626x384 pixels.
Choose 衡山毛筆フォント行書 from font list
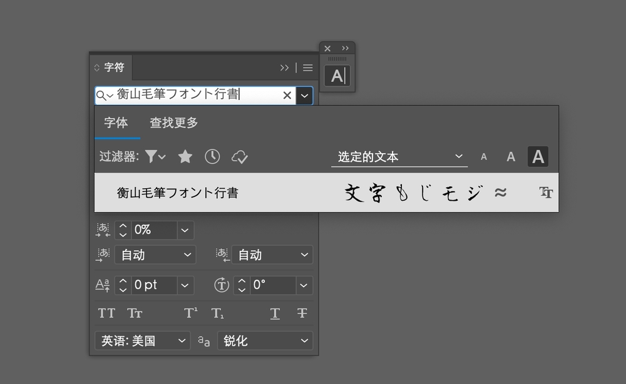tap(178, 193)
